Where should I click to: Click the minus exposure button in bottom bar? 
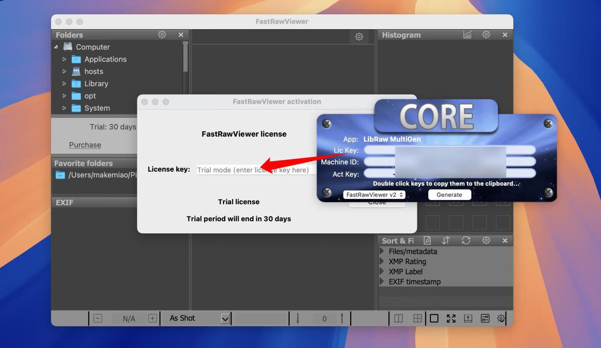[98, 318]
